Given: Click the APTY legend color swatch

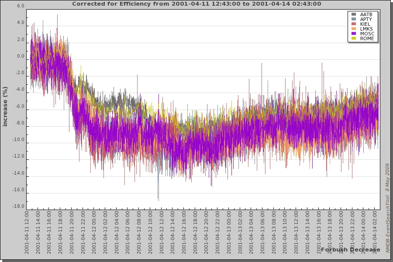Looking at the screenshot, I should point(354,19).
